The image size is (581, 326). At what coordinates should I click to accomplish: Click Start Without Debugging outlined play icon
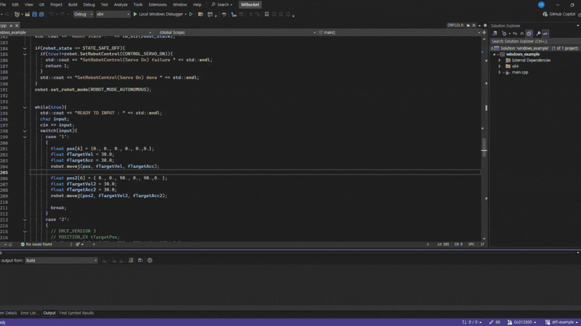tap(191, 14)
